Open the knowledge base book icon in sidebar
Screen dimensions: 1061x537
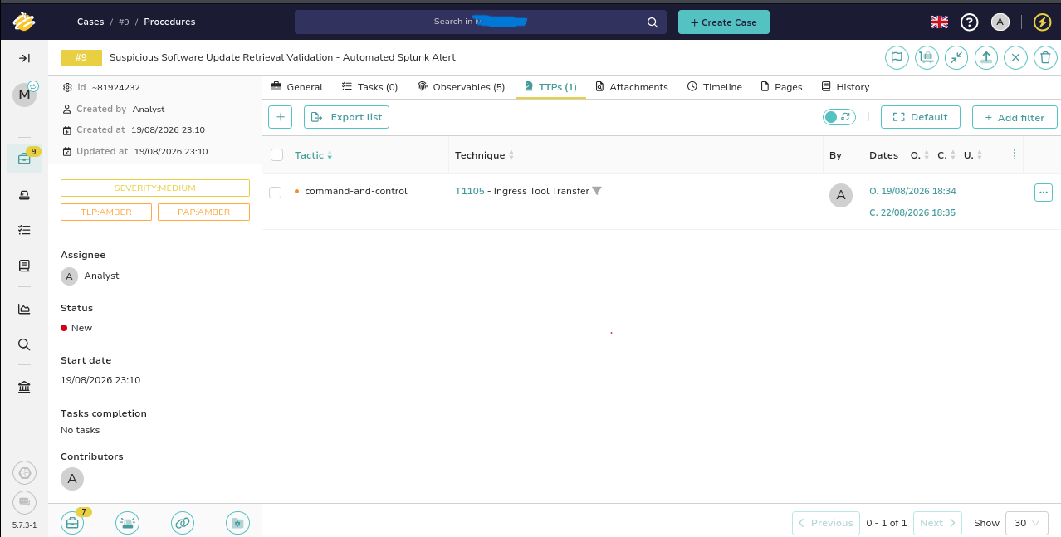coord(24,266)
